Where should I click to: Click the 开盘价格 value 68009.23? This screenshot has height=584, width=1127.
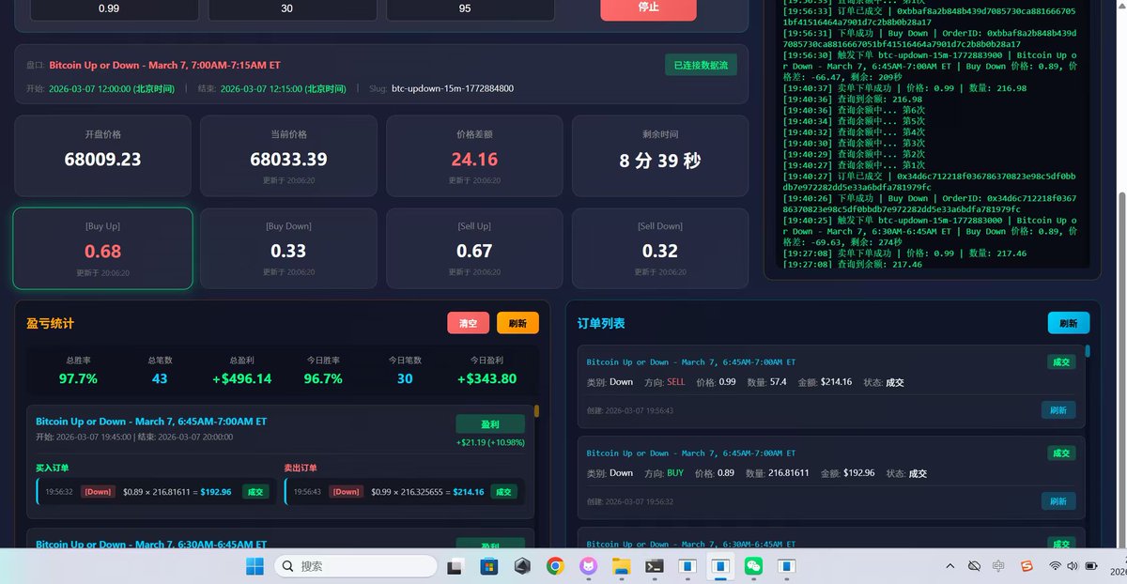click(102, 160)
